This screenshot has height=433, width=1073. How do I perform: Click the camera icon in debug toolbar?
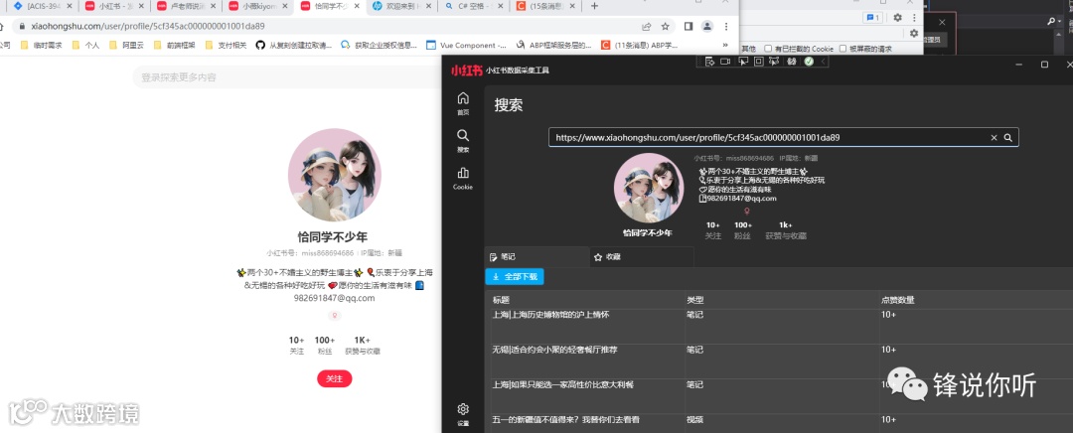(725, 62)
